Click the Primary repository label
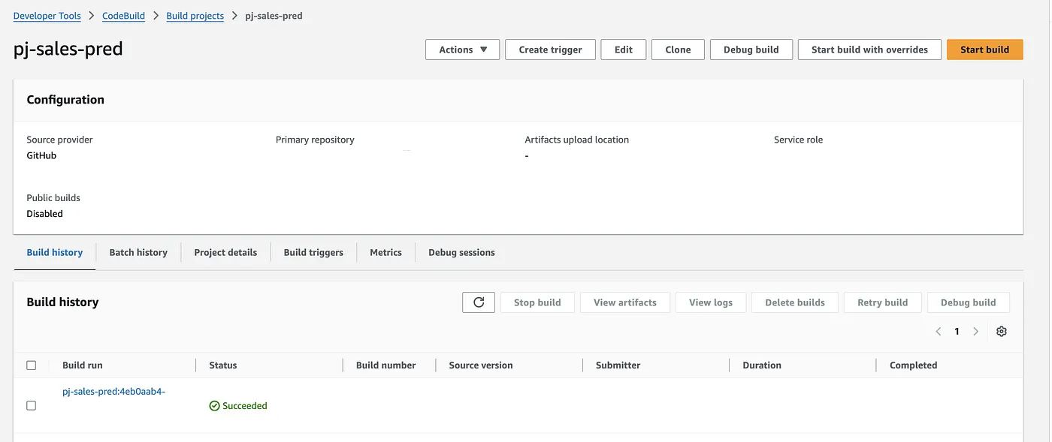This screenshot has height=442, width=1052. tap(315, 140)
